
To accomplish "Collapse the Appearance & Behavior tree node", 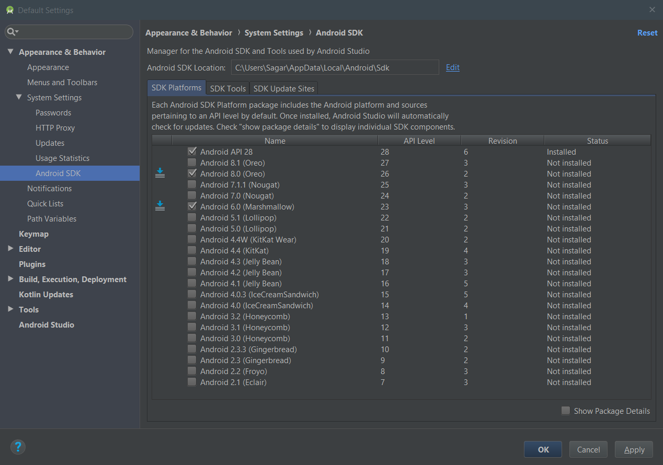I will pos(10,52).
